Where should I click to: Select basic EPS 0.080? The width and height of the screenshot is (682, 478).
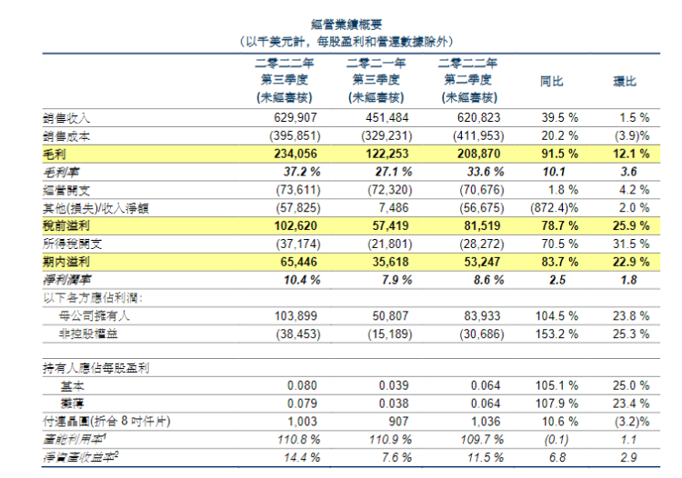pos(302,386)
